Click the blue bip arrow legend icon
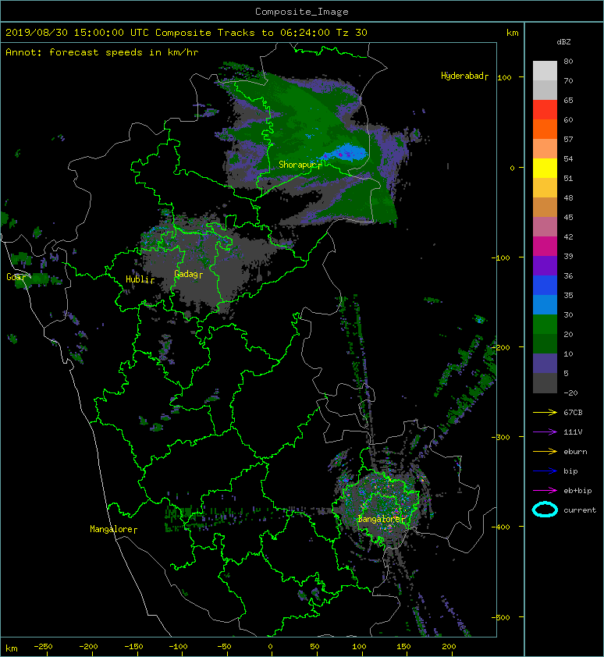 point(545,471)
